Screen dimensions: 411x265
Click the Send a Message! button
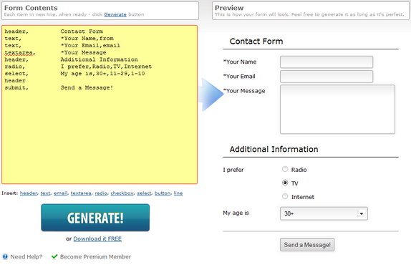307,244
